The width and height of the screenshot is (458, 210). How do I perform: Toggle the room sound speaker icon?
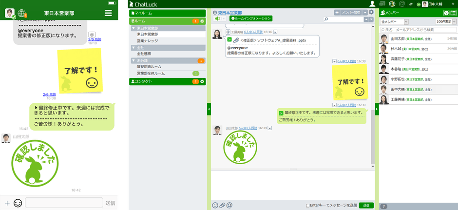tap(218, 19)
